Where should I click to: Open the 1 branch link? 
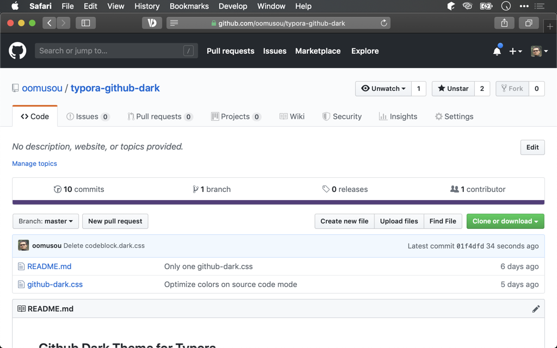[x=212, y=189]
